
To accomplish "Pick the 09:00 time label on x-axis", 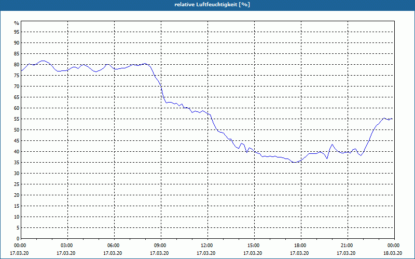I will coord(161,246).
